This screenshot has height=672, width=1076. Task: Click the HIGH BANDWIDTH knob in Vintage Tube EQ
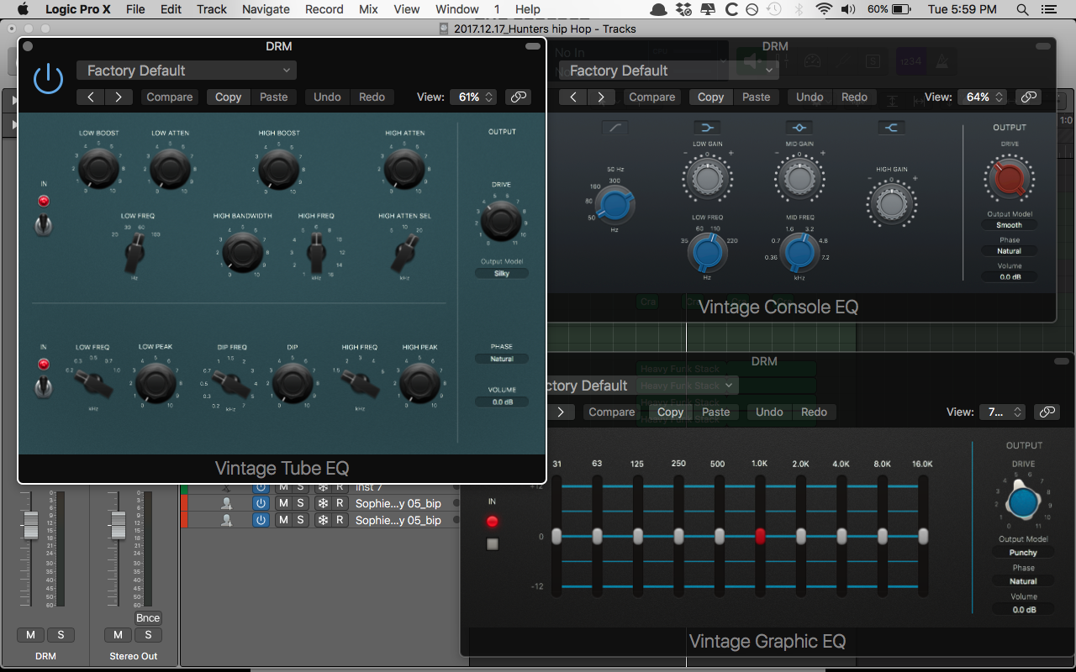coord(243,251)
